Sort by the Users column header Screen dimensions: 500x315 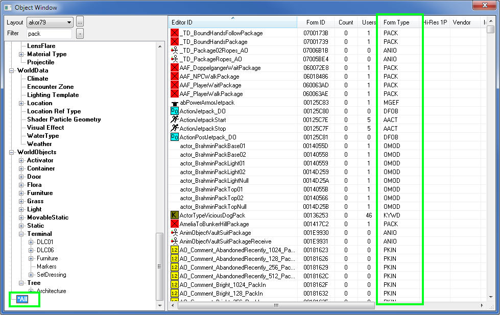tap(369, 22)
